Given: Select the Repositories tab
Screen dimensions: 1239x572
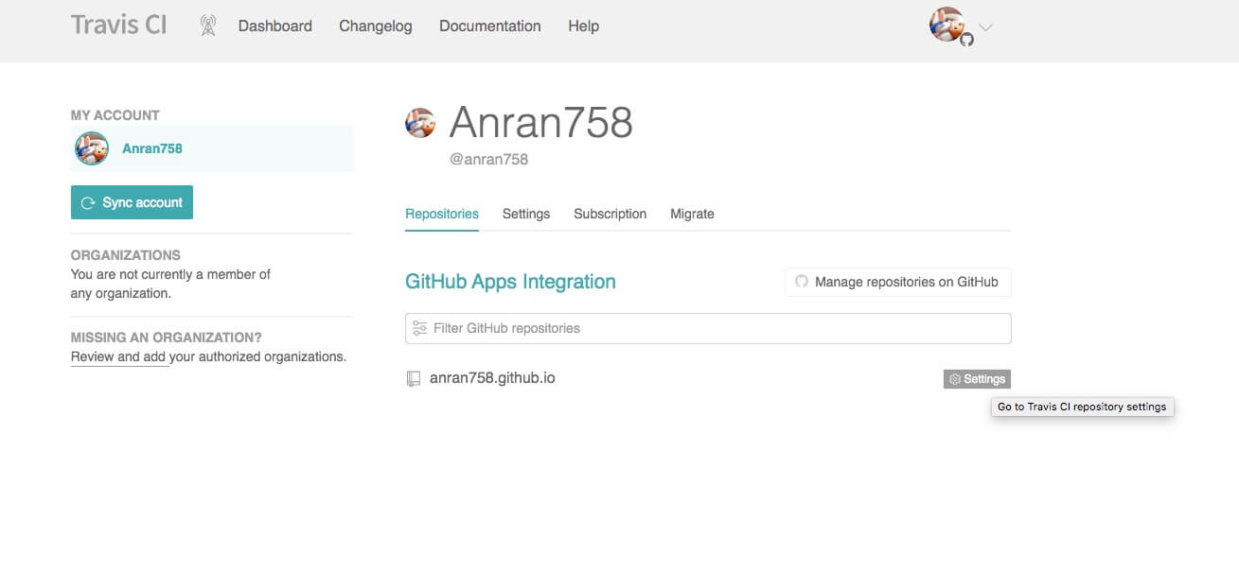Looking at the screenshot, I should click(x=442, y=214).
